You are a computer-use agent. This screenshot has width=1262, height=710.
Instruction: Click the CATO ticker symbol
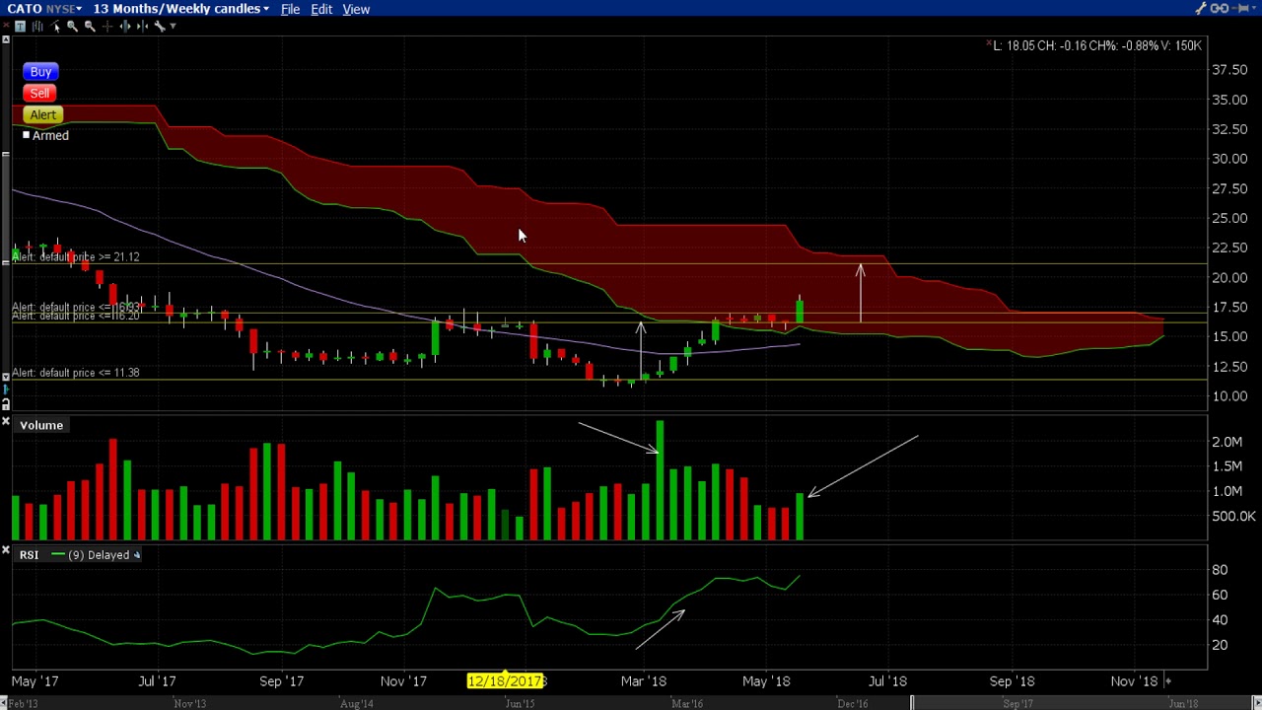point(24,9)
